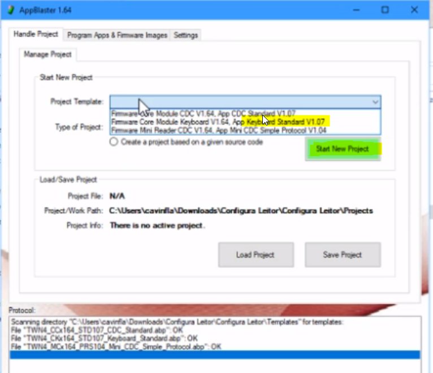Image resolution: width=433 pixels, height=373 pixels.
Task: Select the Manage Project sub-tab
Action: coord(47,55)
